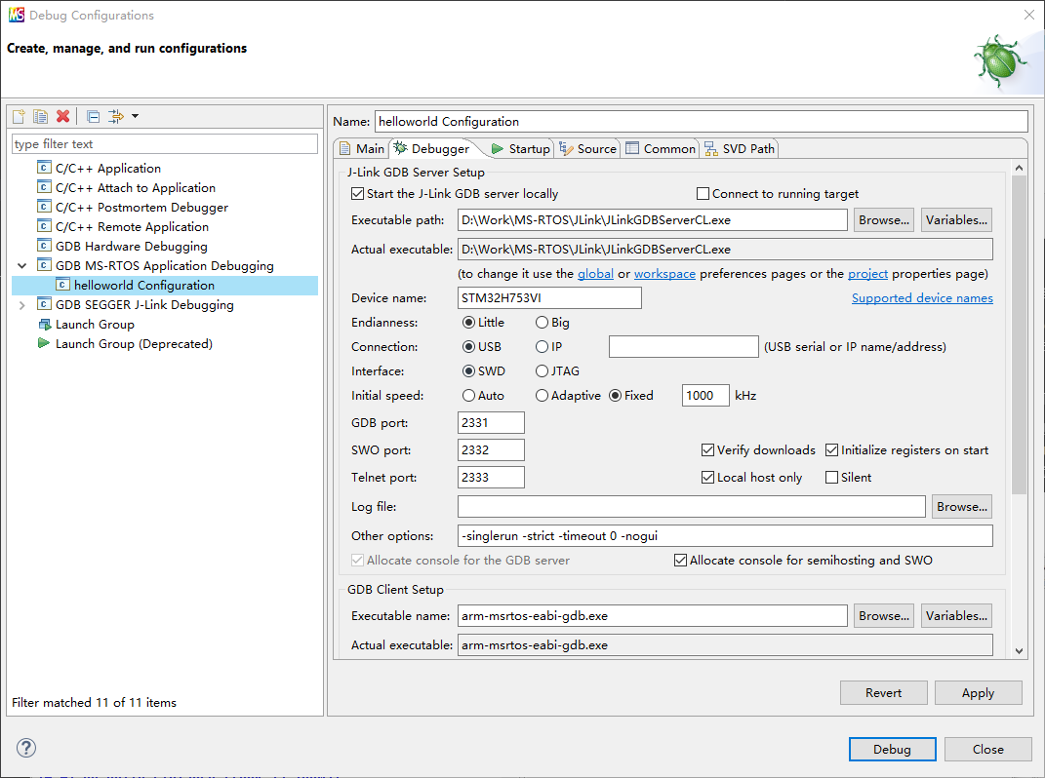
Task: Collapse all configurations in tree toolbar
Action: click(93, 116)
